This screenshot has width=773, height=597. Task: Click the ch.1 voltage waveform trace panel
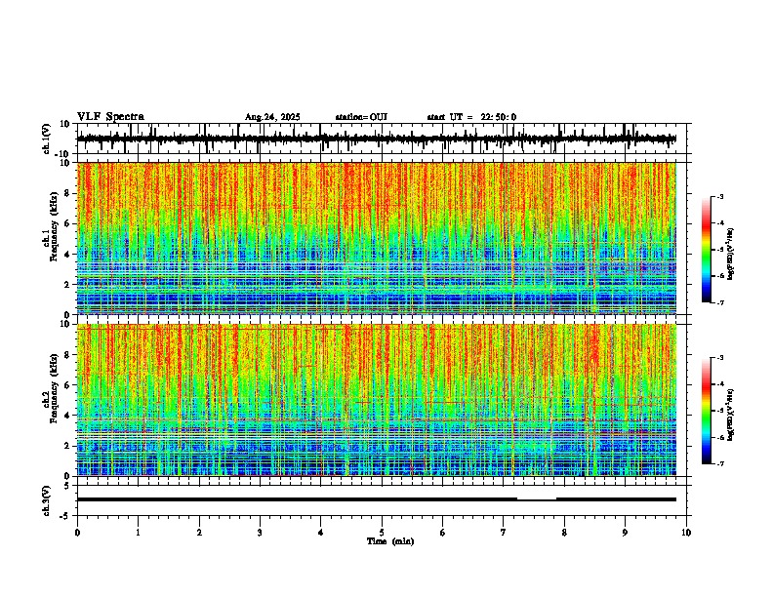click(381, 139)
